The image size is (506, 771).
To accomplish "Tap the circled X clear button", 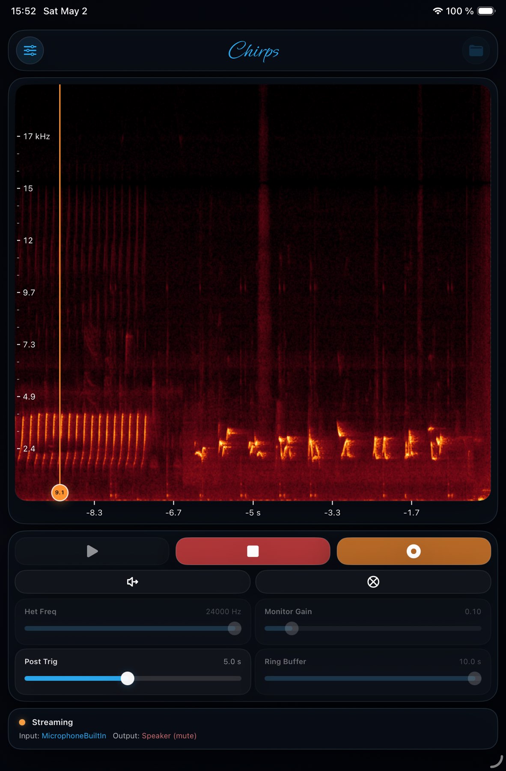I will coord(373,582).
